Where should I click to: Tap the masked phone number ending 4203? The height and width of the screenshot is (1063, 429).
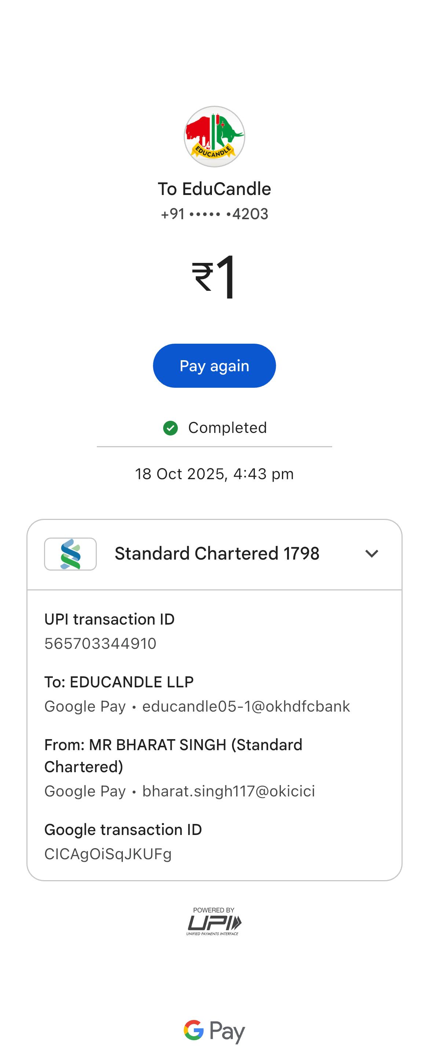click(214, 214)
